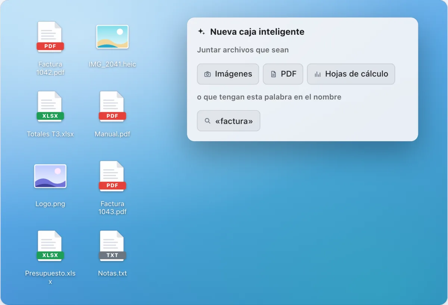Click the Logo.png file name label
Screen dimensions: 448x305
(50, 204)
